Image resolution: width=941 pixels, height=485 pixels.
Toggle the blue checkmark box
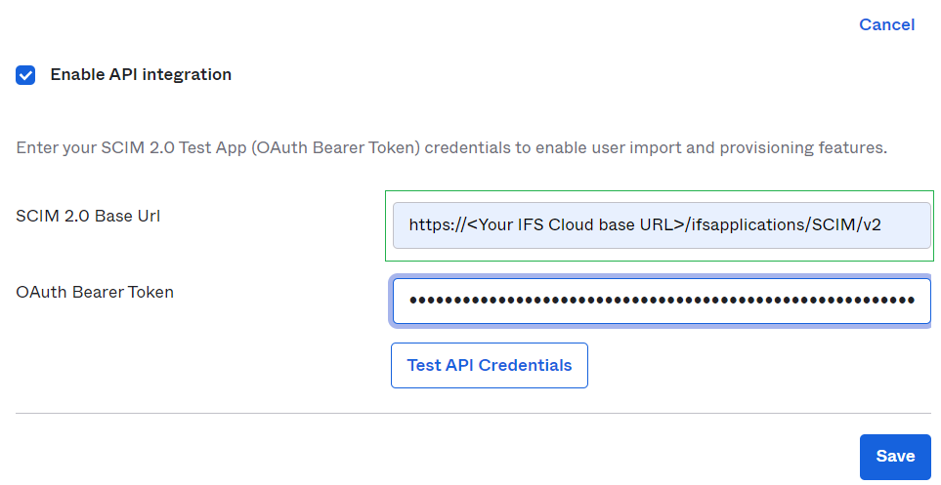click(x=25, y=75)
